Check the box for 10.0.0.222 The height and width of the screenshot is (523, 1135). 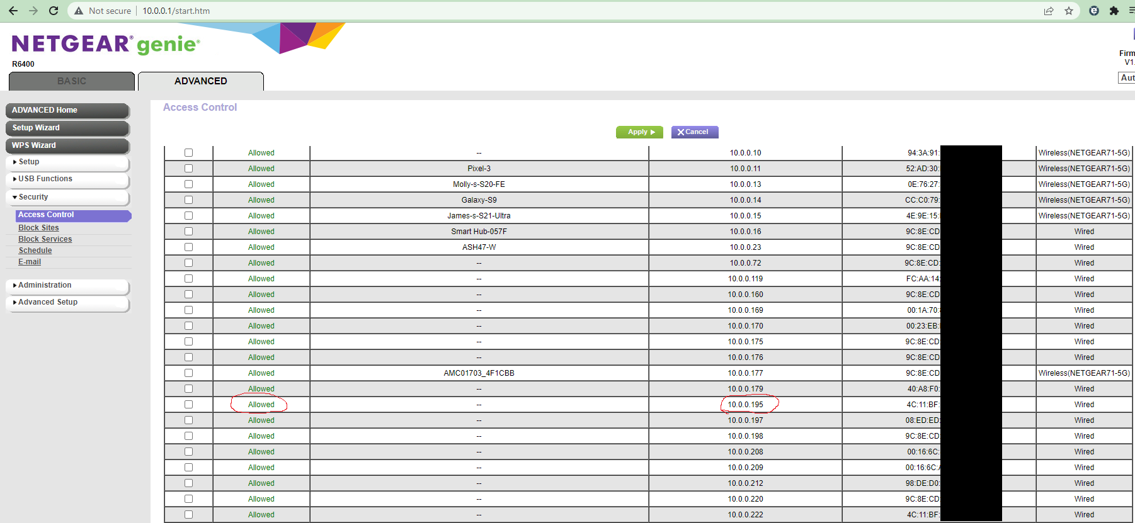click(188, 515)
